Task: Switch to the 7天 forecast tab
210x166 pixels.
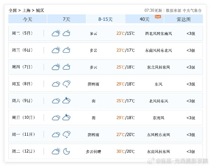Action: coord(66,19)
